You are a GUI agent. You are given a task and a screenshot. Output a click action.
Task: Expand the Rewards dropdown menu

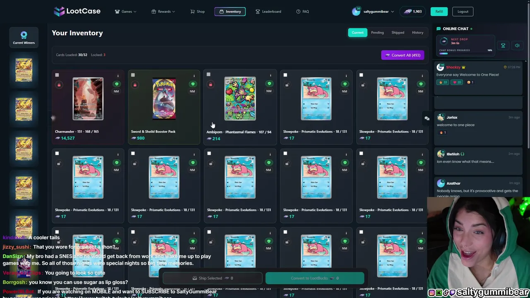point(163,12)
